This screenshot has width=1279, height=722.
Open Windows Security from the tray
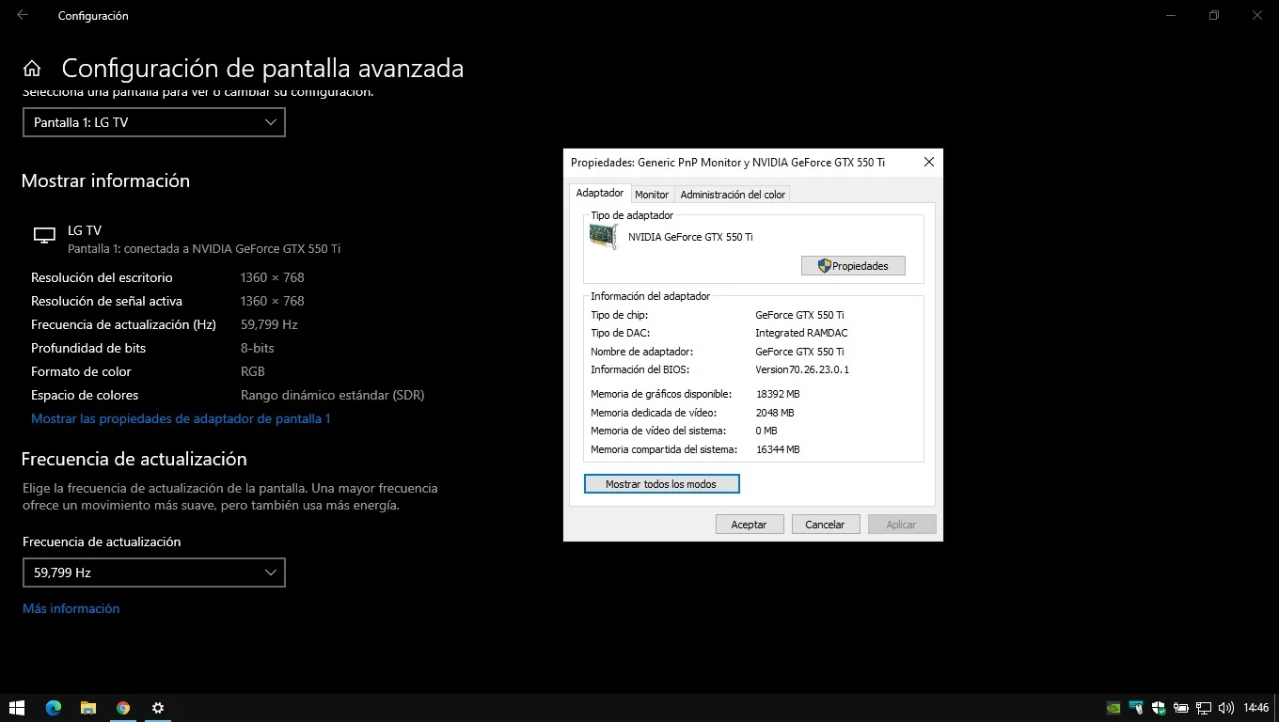tap(1159, 708)
